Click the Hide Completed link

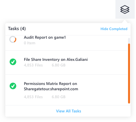click(x=114, y=29)
